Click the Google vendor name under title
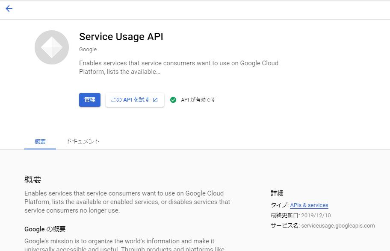 88,50
